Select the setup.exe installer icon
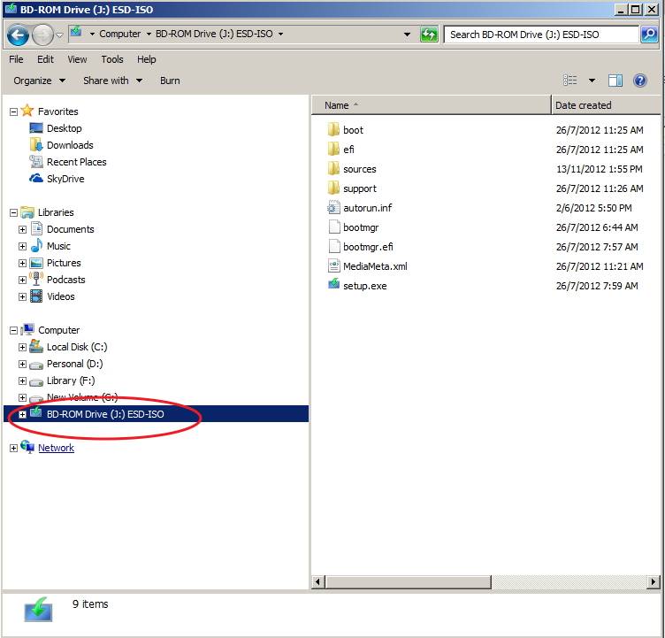This screenshot has width=665, height=638. 333,284
